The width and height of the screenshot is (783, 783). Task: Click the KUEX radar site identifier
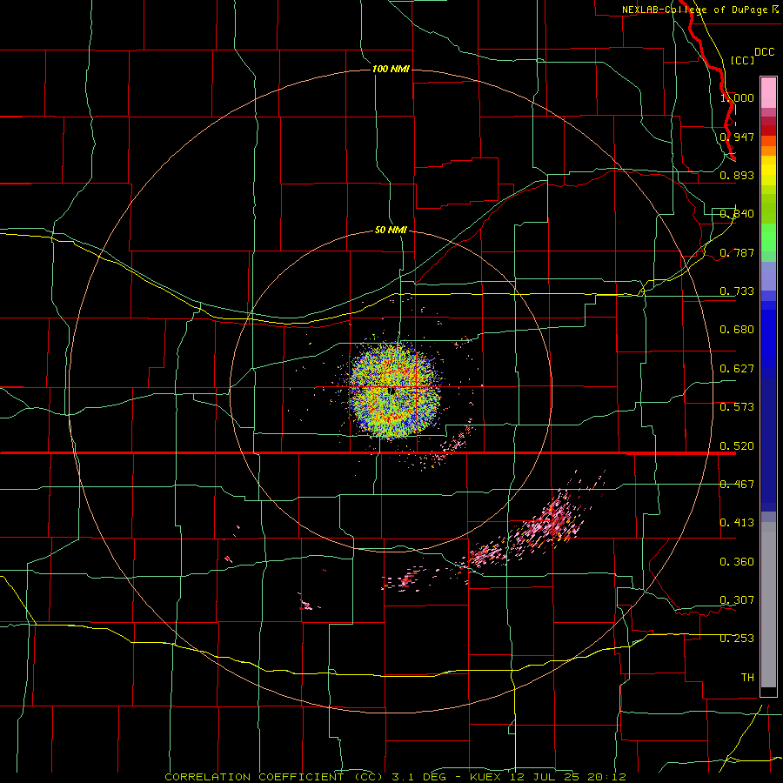click(485, 777)
